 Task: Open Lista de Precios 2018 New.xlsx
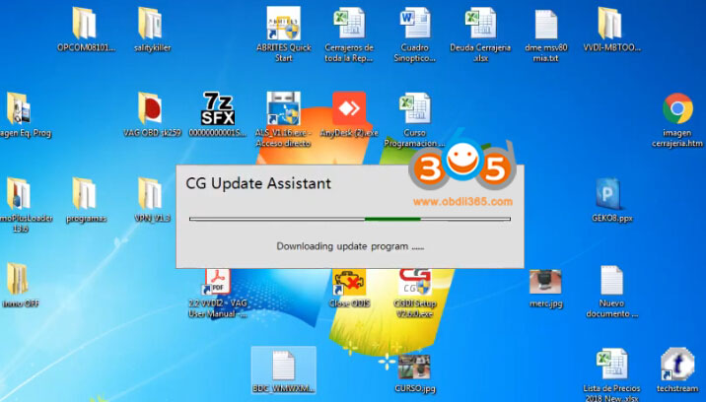click(612, 365)
